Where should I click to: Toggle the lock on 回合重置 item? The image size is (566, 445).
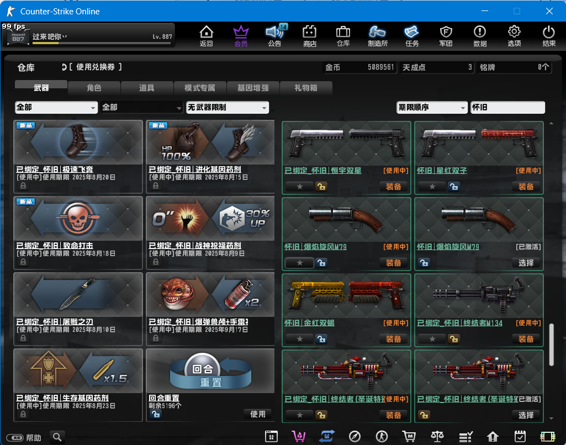point(156,414)
